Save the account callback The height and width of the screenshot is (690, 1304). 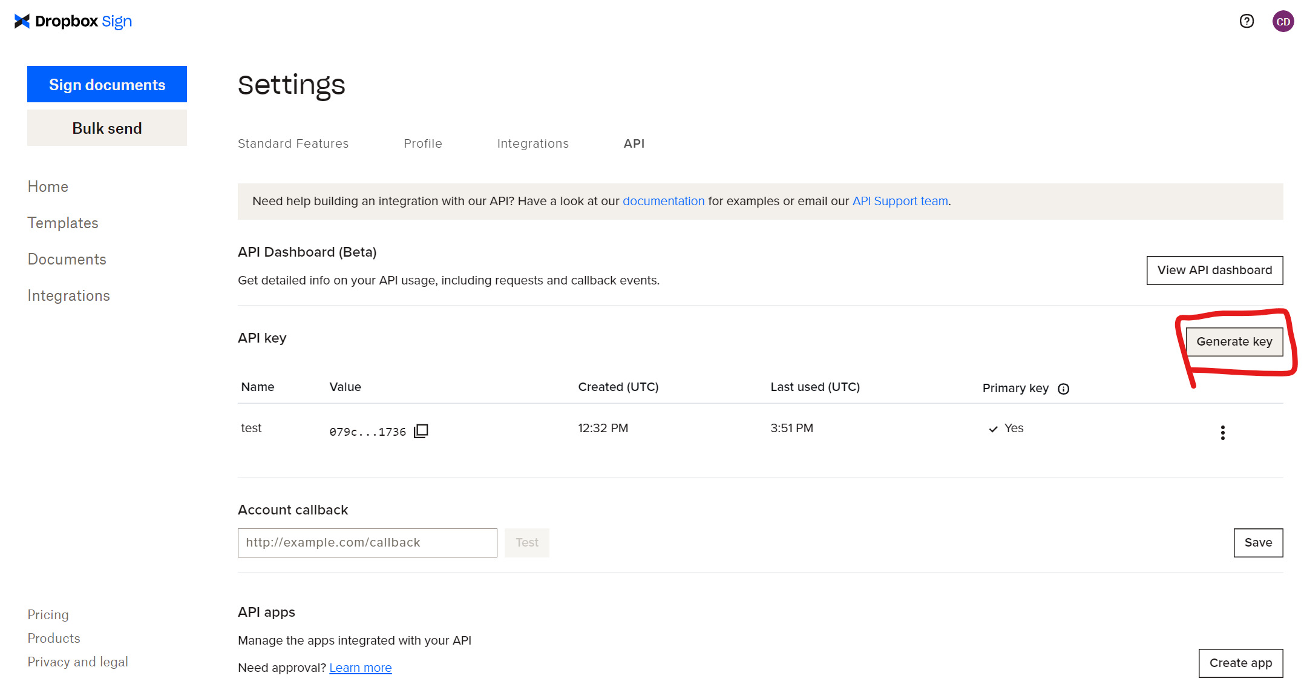point(1257,542)
